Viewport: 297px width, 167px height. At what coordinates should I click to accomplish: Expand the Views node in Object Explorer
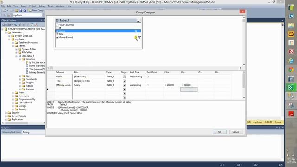13,93
